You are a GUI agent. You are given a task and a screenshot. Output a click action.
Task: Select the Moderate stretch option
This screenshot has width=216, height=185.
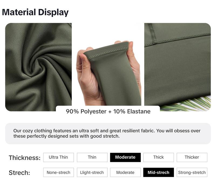(125, 172)
